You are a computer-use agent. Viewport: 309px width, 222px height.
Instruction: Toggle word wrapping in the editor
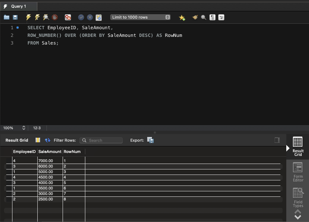(221, 17)
